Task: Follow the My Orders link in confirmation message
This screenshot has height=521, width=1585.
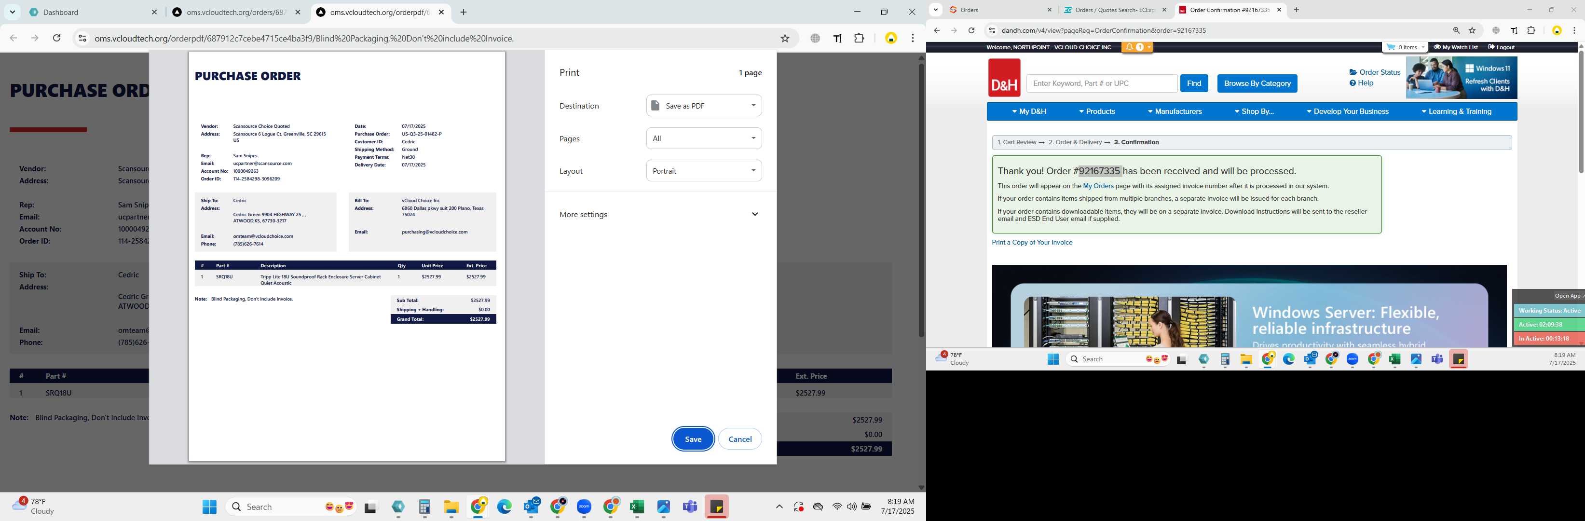Action: (1098, 186)
